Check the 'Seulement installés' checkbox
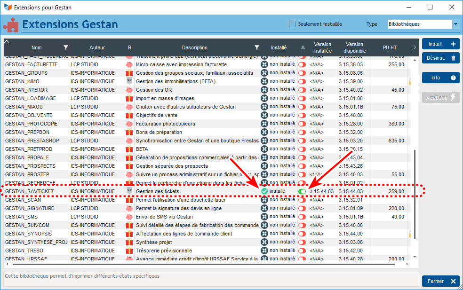Screen dimensions: 463x290 coord(292,24)
